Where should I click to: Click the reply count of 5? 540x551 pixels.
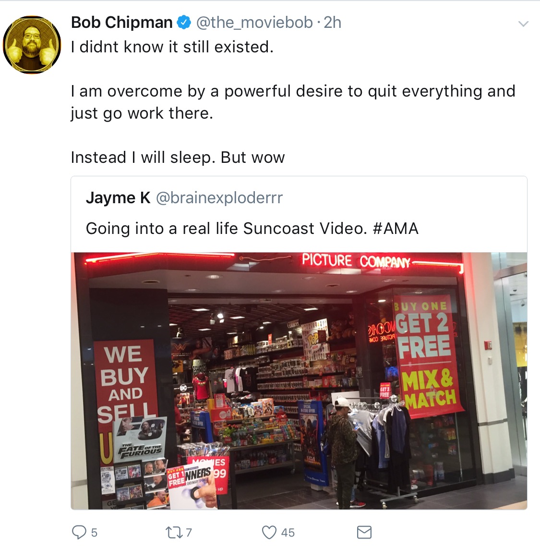click(x=94, y=533)
